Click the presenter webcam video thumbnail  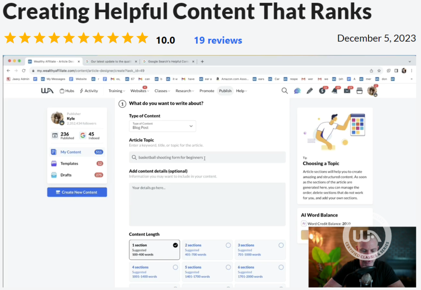(x=362, y=257)
